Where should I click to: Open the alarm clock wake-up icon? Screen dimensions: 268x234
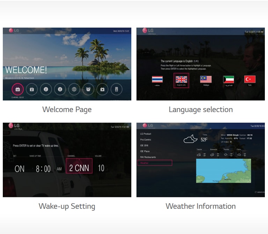coord(88,89)
